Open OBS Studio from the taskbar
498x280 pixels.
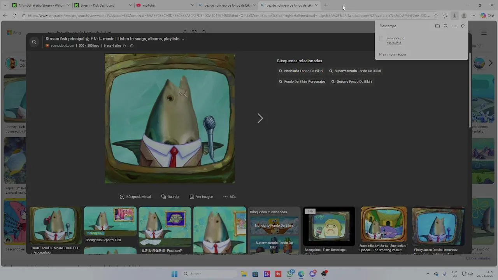click(x=324, y=274)
